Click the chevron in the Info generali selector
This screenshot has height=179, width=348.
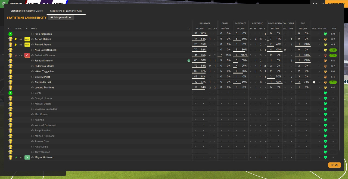70,17
